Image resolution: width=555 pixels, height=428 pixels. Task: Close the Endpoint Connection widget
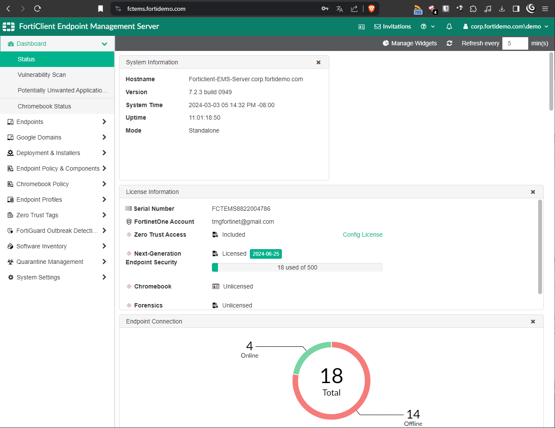point(533,321)
